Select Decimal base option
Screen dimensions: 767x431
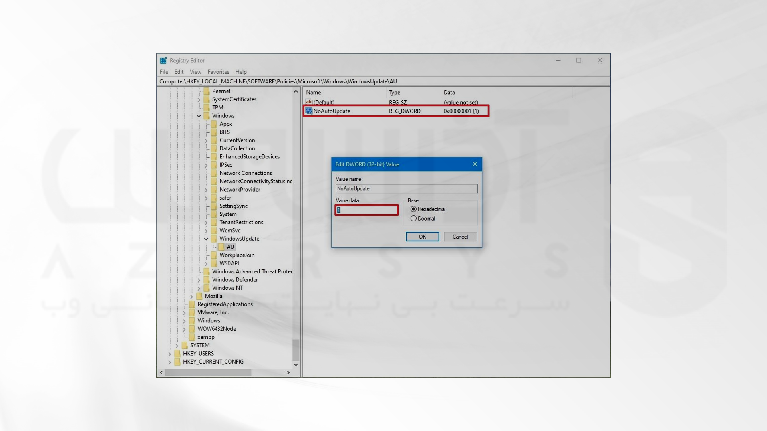tap(413, 218)
